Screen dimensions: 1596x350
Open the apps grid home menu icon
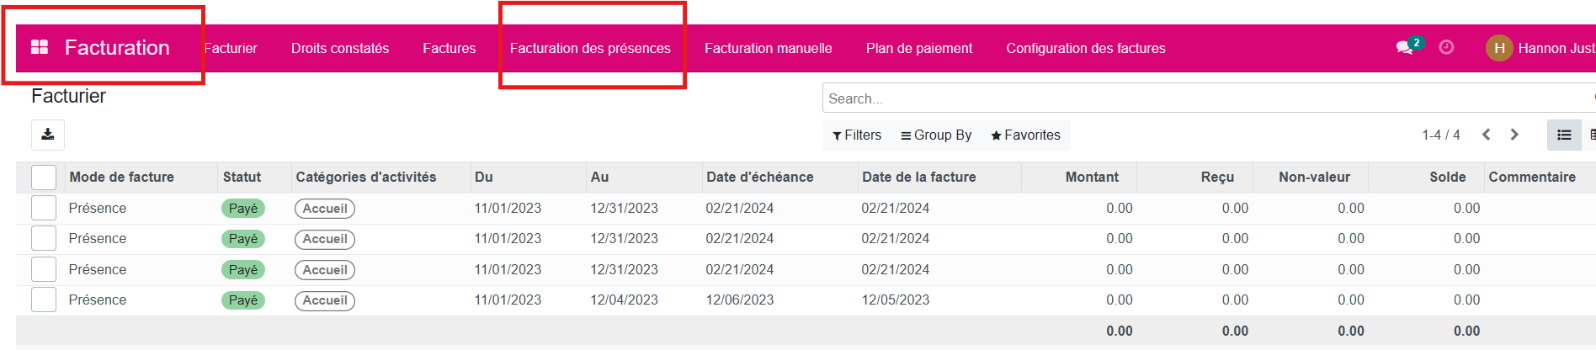point(40,48)
